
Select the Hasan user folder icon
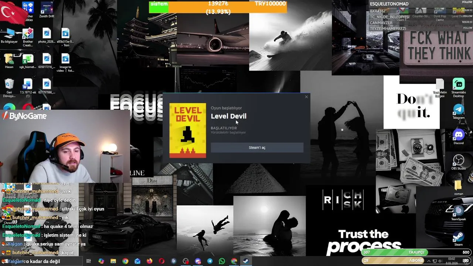pos(9,61)
